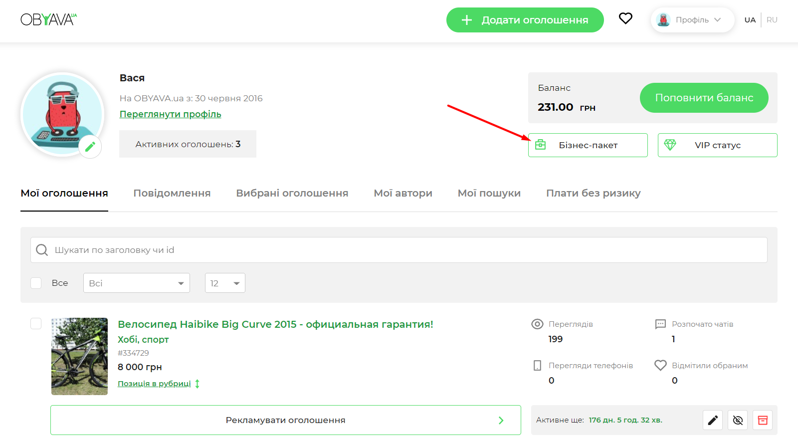
Task: Click the position-in-category arrows icon
Action: (x=198, y=384)
